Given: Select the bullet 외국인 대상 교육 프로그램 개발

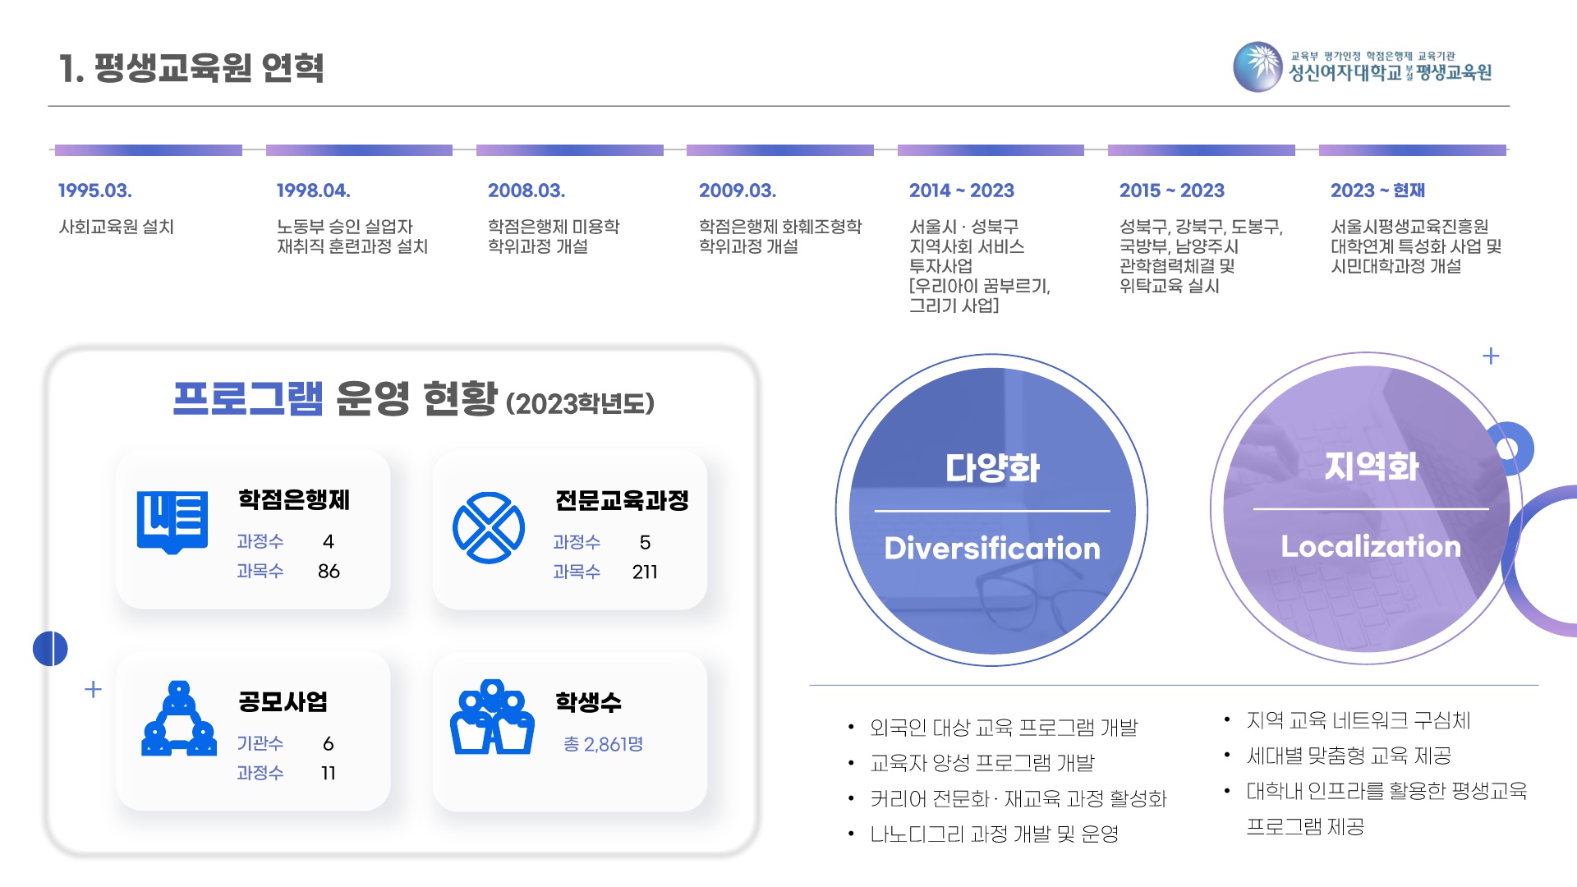Looking at the screenshot, I should [1004, 728].
